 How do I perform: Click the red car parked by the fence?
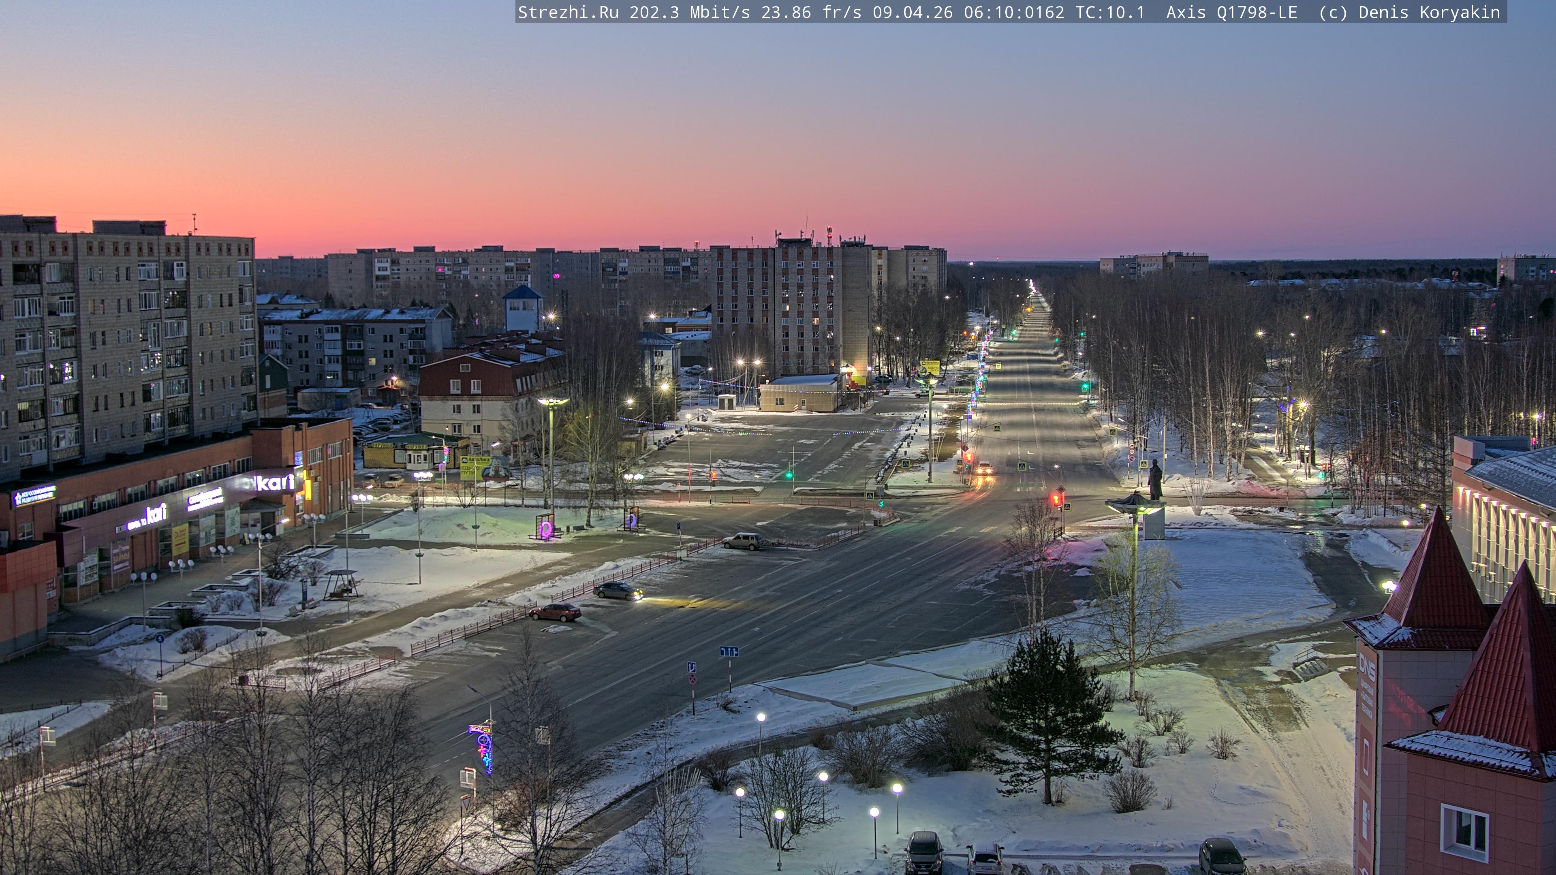(555, 612)
